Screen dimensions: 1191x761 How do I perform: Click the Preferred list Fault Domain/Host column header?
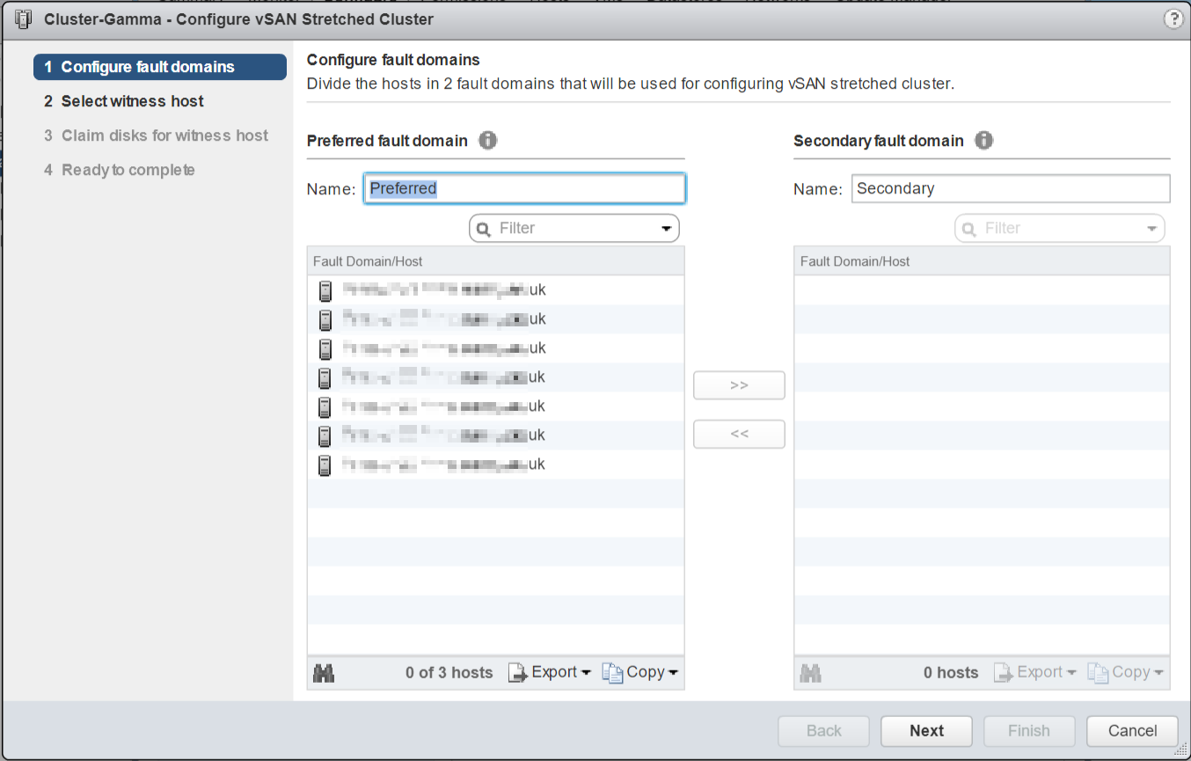pyautogui.click(x=495, y=261)
